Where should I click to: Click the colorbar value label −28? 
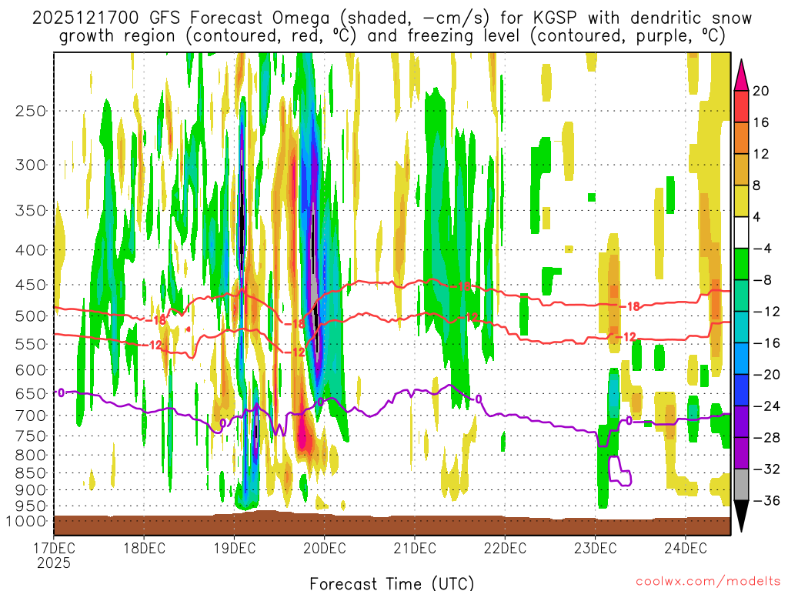pos(766,438)
